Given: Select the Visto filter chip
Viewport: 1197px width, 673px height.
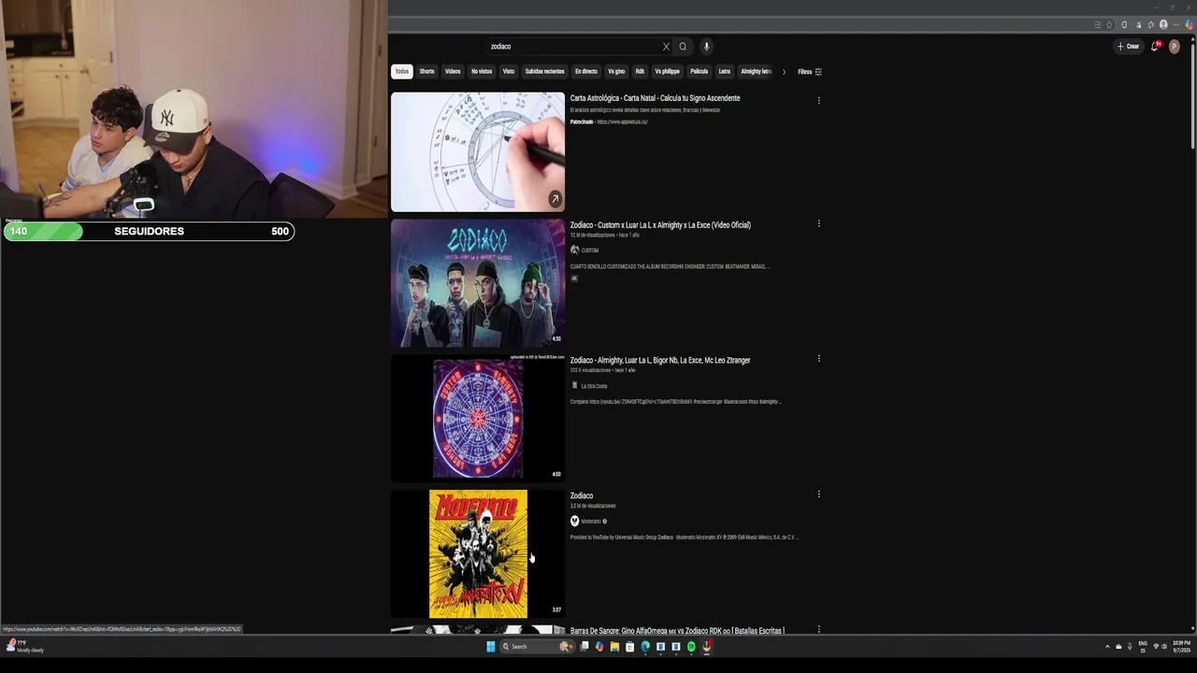Looking at the screenshot, I should (509, 71).
